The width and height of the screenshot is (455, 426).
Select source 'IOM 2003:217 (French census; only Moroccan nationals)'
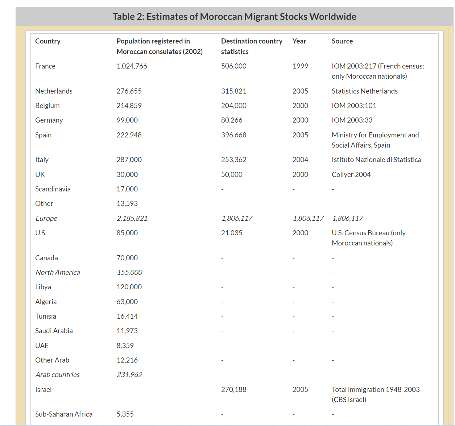pyautogui.click(x=378, y=71)
